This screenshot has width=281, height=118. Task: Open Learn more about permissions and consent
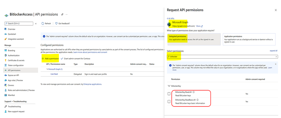90,52
